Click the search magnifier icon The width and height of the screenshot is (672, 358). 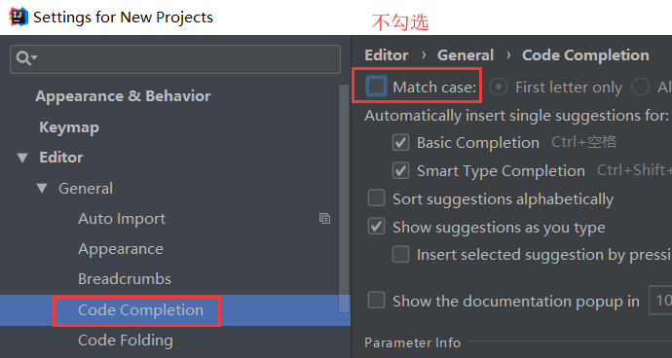point(26,57)
